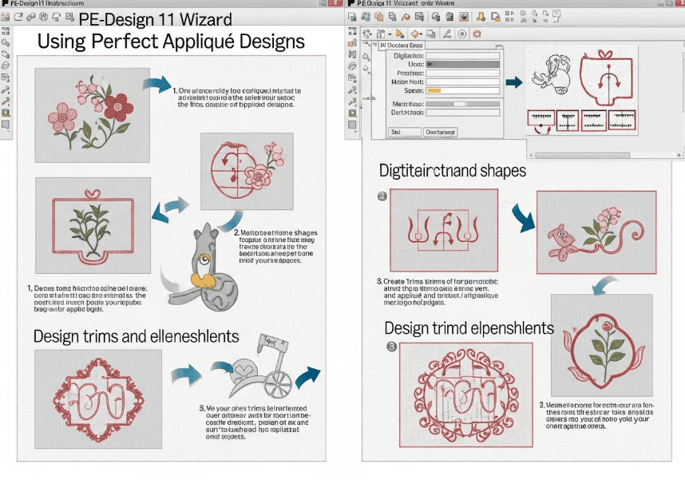The width and height of the screenshot is (685, 480).
Task: Click the horizontal scrollbar below the preview
Action: coord(582,155)
